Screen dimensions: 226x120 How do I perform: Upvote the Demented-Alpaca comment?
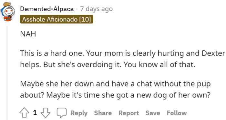(24, 113)
